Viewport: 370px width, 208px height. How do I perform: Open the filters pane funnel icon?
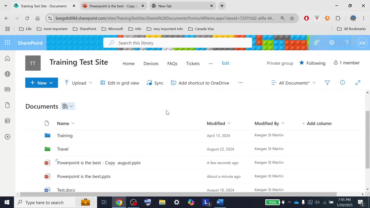coord(327,83)
